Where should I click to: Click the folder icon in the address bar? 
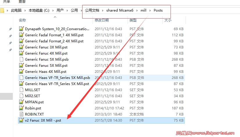tap(2, 10)
